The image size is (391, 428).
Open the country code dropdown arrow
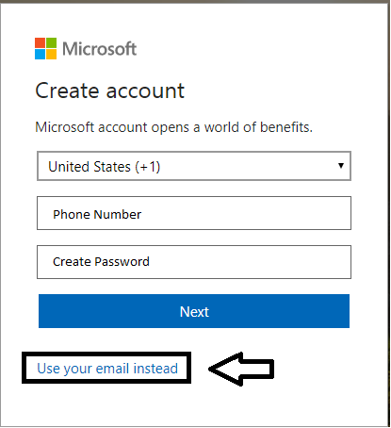click(341, 166)
